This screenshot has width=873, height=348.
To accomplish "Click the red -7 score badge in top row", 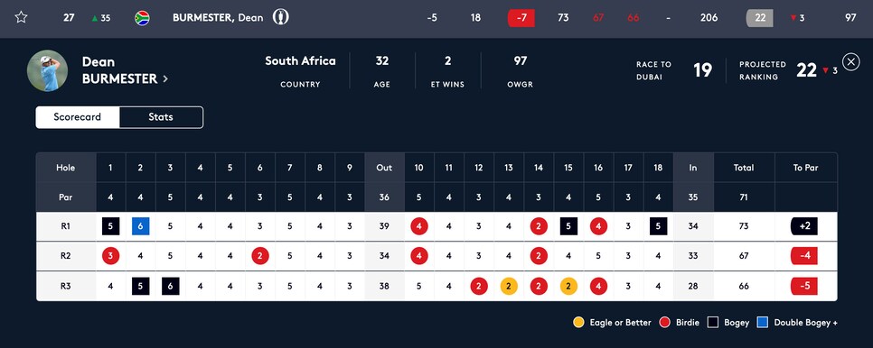I will coord(521,18).
